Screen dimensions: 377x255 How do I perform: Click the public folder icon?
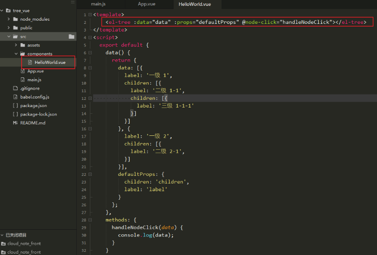[x=15, y=28]
